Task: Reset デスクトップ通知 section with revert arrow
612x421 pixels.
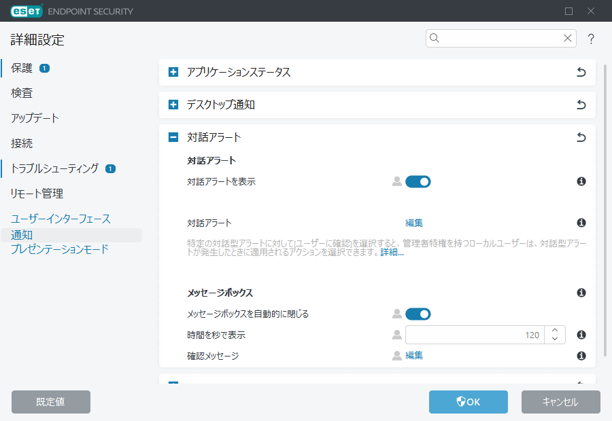Action: coord(581,105)
